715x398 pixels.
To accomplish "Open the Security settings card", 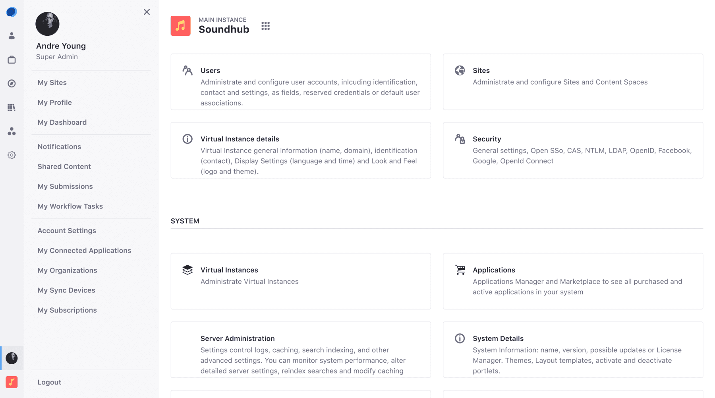I will coord(573,150).
